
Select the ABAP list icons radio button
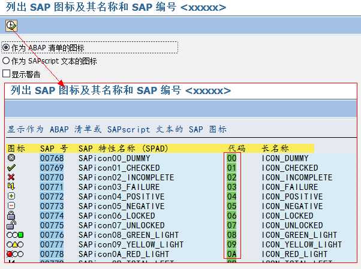[x=6, y=48]
